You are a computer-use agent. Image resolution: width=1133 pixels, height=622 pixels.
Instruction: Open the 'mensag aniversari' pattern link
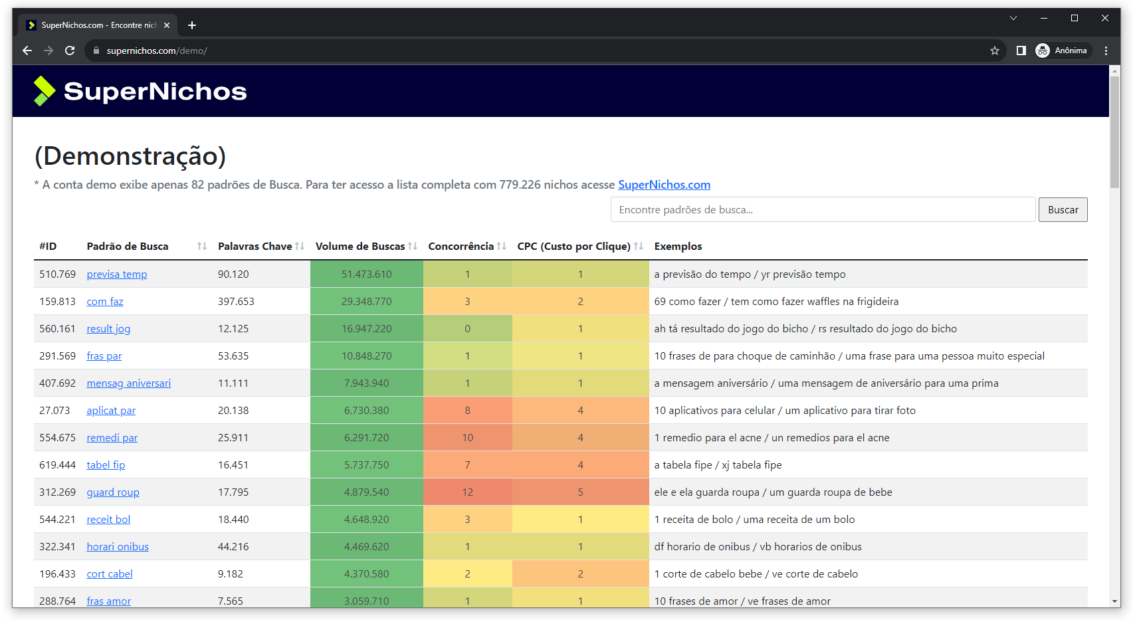(129, 383)
